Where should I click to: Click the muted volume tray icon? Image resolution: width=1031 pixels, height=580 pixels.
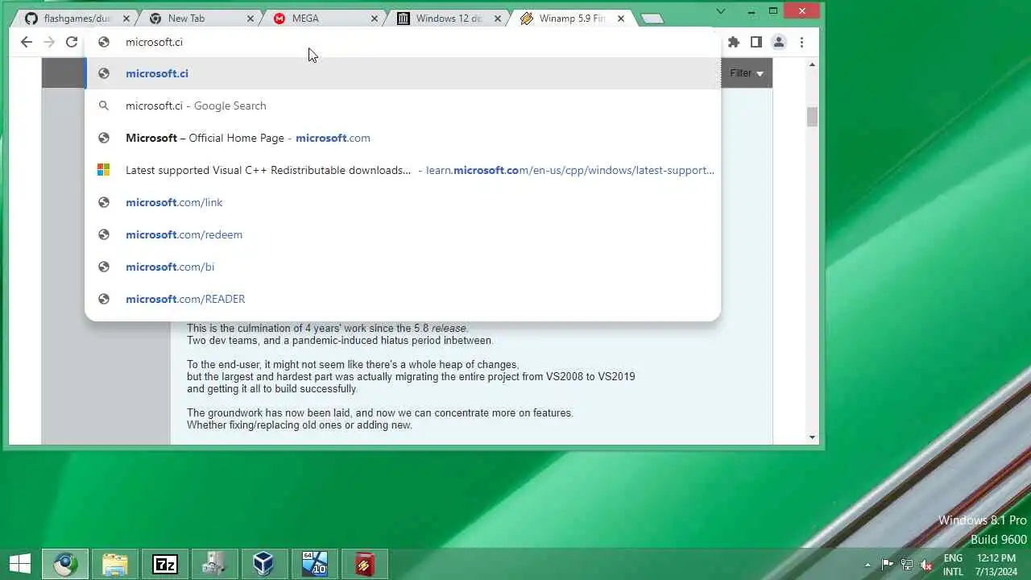pyautogui.click(x=926, y=565)
